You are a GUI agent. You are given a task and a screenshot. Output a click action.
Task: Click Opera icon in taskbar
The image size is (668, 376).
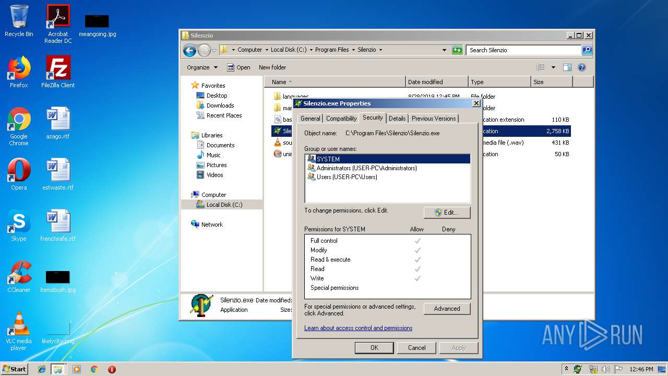112,369
